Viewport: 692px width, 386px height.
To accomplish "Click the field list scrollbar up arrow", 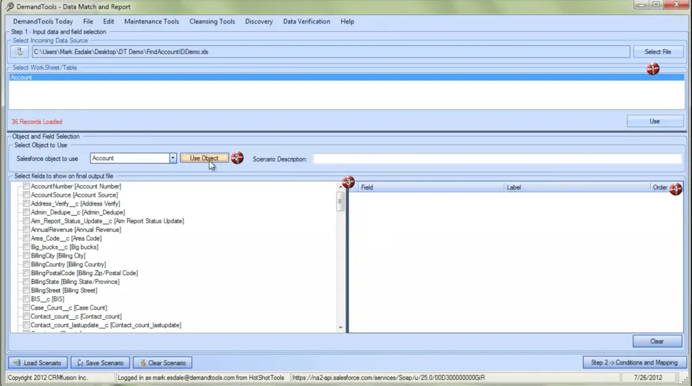I will pyautogui.click(x=341, y=187).
